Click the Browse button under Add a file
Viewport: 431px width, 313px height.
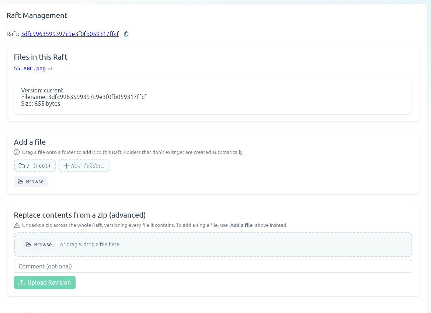[x=31, y=182]
